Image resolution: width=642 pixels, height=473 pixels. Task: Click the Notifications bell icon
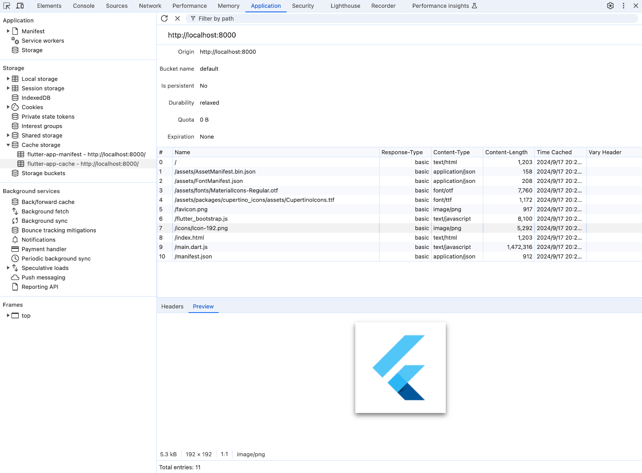15,240
